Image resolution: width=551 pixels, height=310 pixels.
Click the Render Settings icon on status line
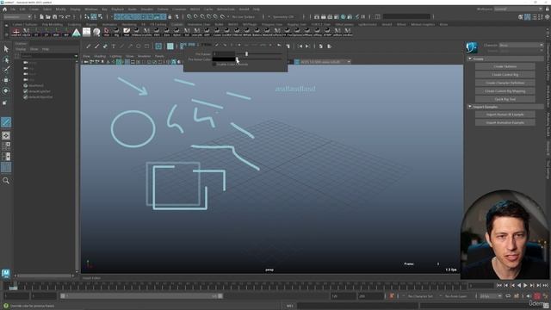coord(337,16)
